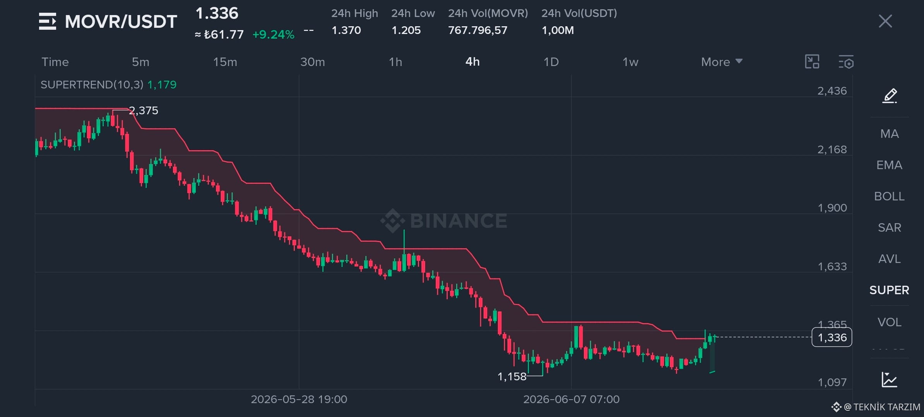Select the 15m interval
924x417 pixels.
coord(225,62)
